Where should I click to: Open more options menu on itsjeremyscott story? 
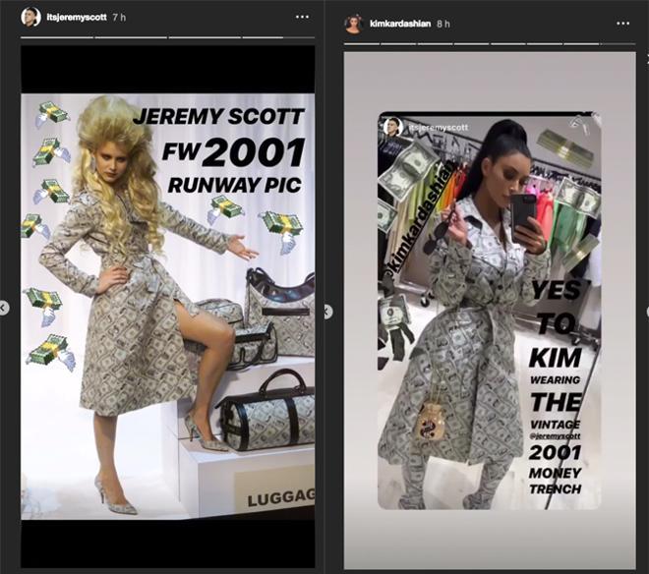(x=302, y=17)
